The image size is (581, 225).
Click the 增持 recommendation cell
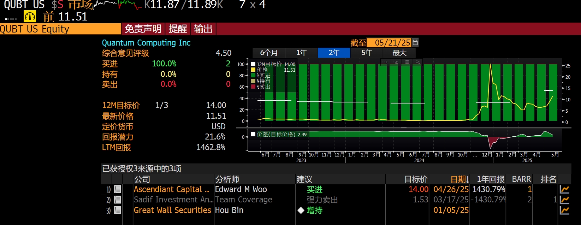(x=315, y=211)
